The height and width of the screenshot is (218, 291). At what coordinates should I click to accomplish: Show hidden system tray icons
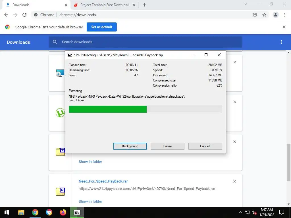pyautogui.click(x=240, y=212)
